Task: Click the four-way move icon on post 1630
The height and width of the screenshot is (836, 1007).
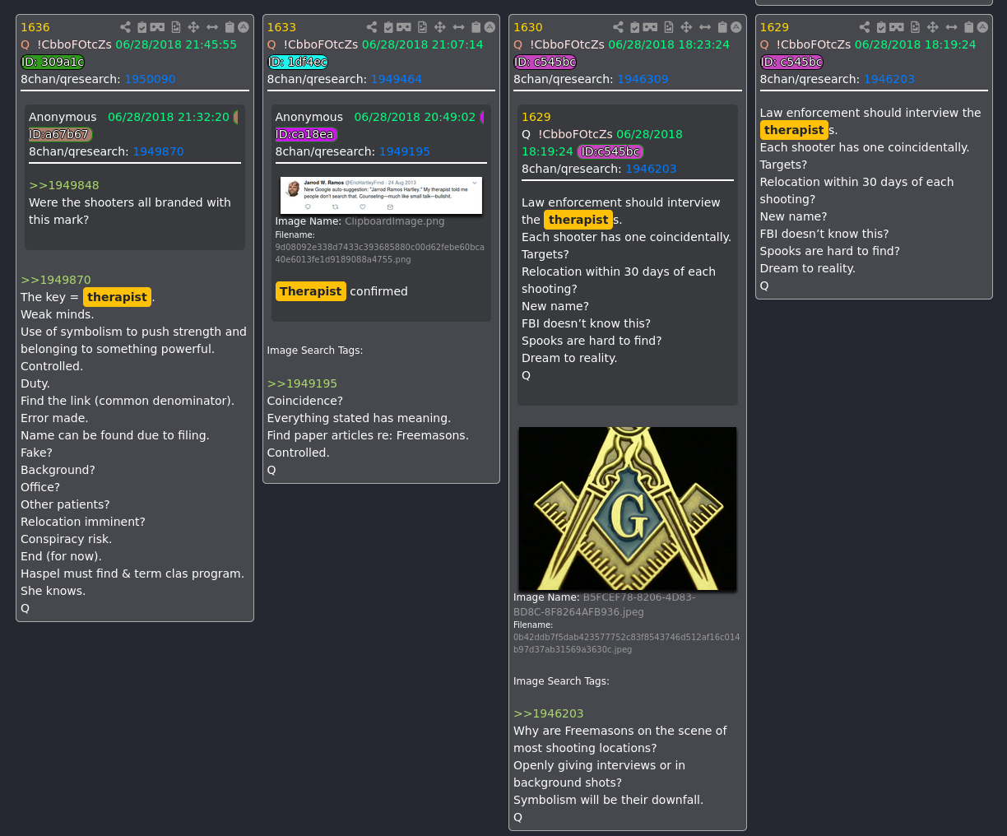Action: (x=686, y=27)
